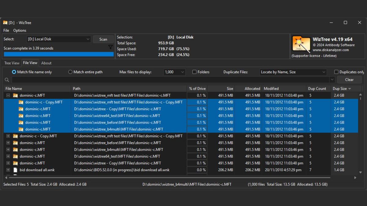This screenshot has width=367, height=206.
Task: Click the down arrow of the vertical scrollbar
Action: point(360,173)
